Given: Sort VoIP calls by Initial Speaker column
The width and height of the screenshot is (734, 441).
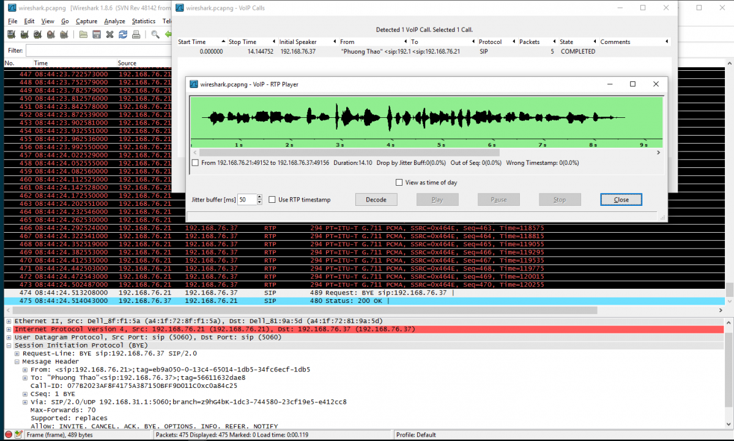Looking at the screenshot, I should point(308,42).
